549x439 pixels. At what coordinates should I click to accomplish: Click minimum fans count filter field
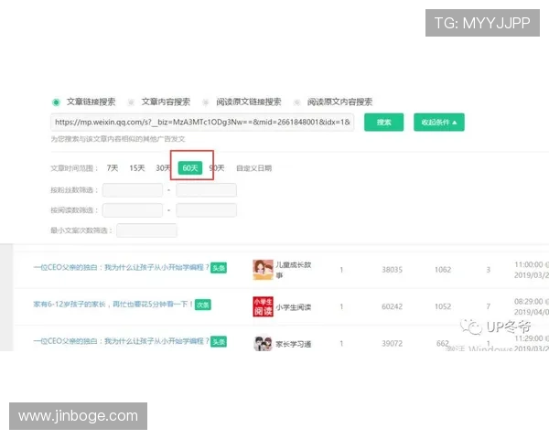(133, 190)
